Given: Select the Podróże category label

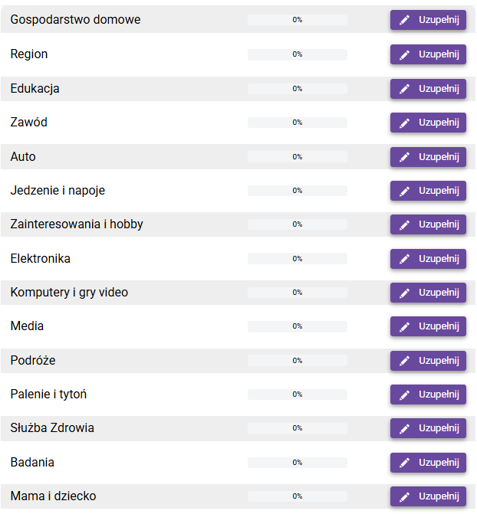Looking at the screenshot, I should coord(33,361).
